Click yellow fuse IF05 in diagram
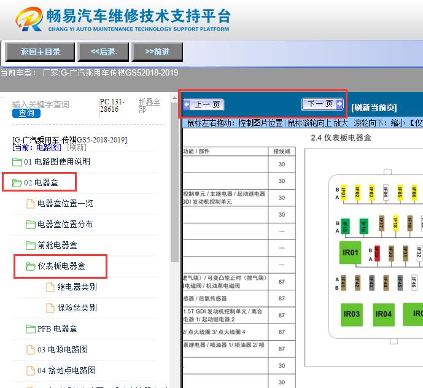The height and width of the screenshot is (388, 423). point(400,192)
